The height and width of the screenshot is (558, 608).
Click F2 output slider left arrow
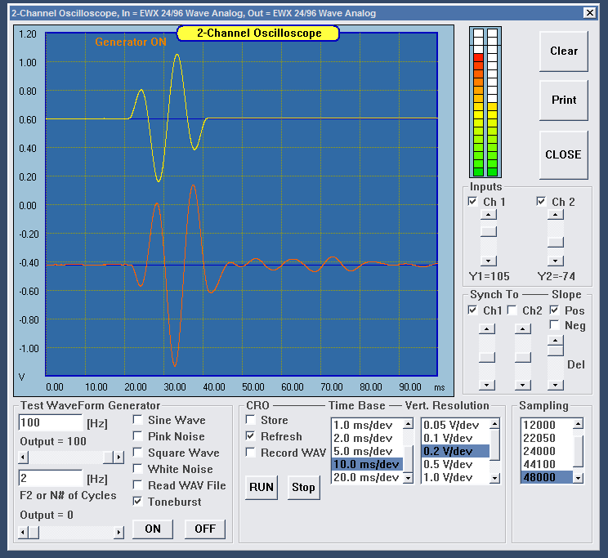pos(23,533)
